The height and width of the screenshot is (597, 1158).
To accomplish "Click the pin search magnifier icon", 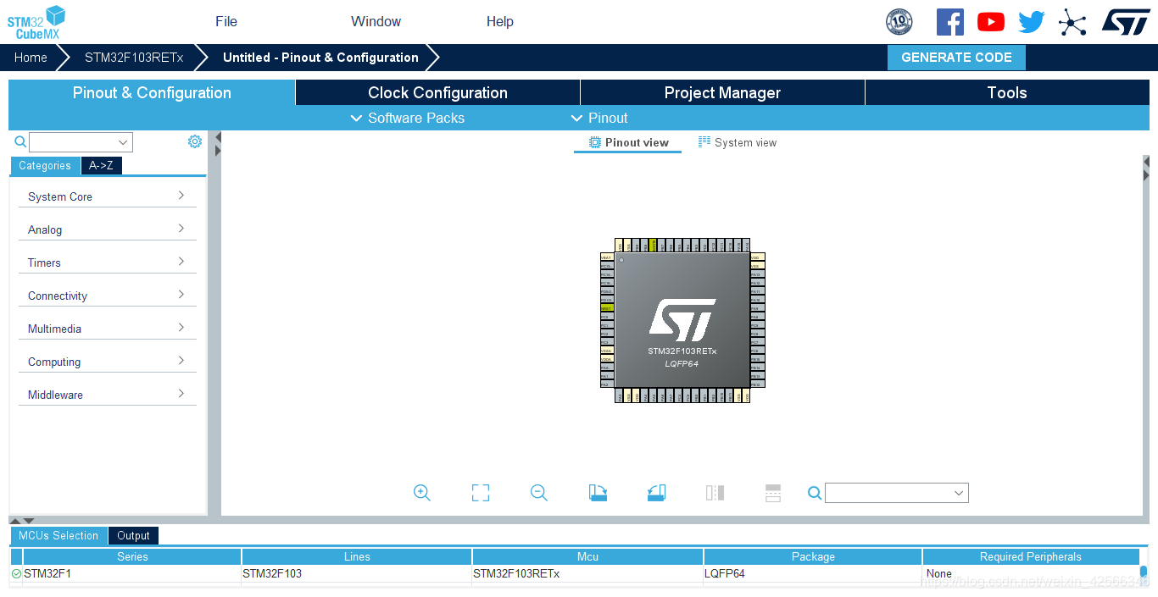I will (815, 493).
